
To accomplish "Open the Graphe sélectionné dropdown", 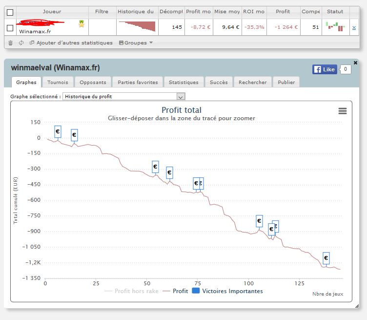I will point(124,97).
